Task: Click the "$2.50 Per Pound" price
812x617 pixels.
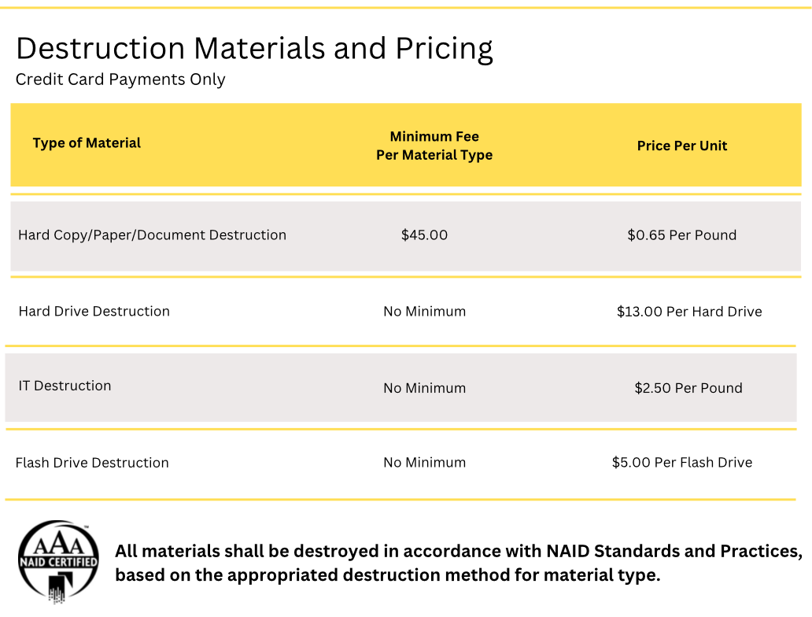Action: (688, 388)
